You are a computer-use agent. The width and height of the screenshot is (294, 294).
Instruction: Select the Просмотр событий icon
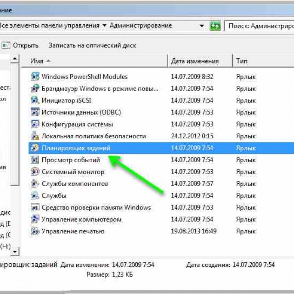[x=35, y=160]
